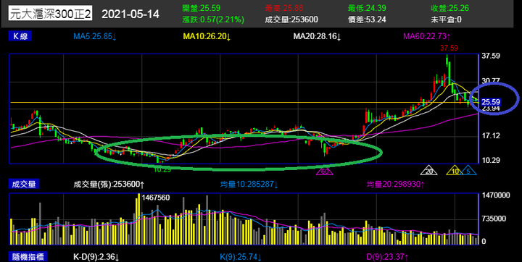Click the 收盤:25.26 value
The width and height of the screenshot is (522, 262).
tap(449, 8)
